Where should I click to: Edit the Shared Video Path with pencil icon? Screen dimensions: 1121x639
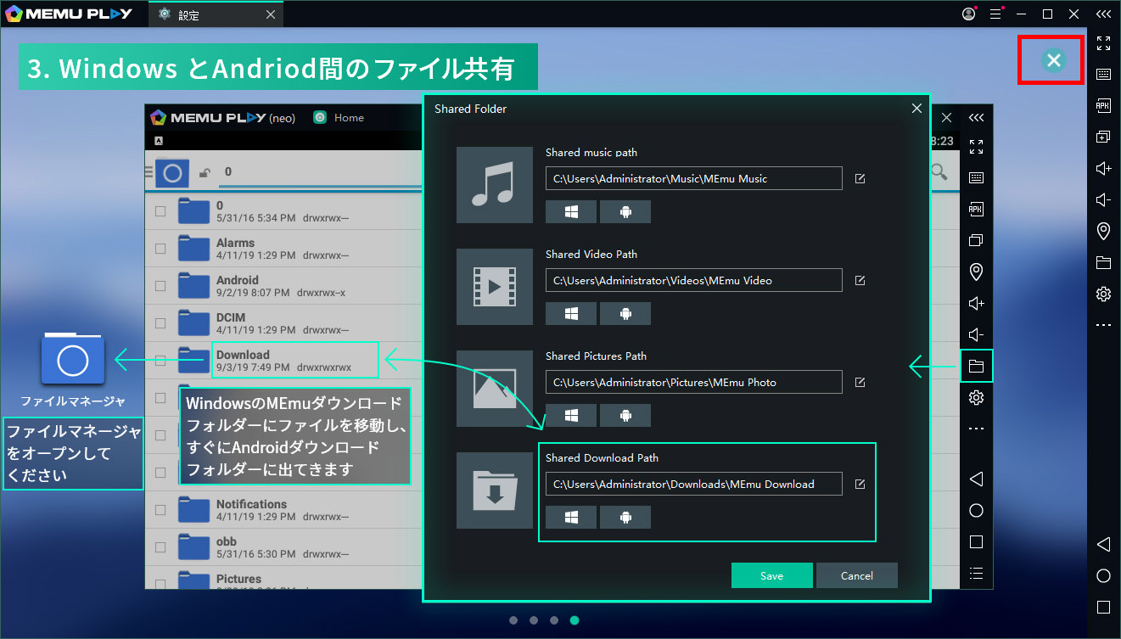click(x=860, y=281)
